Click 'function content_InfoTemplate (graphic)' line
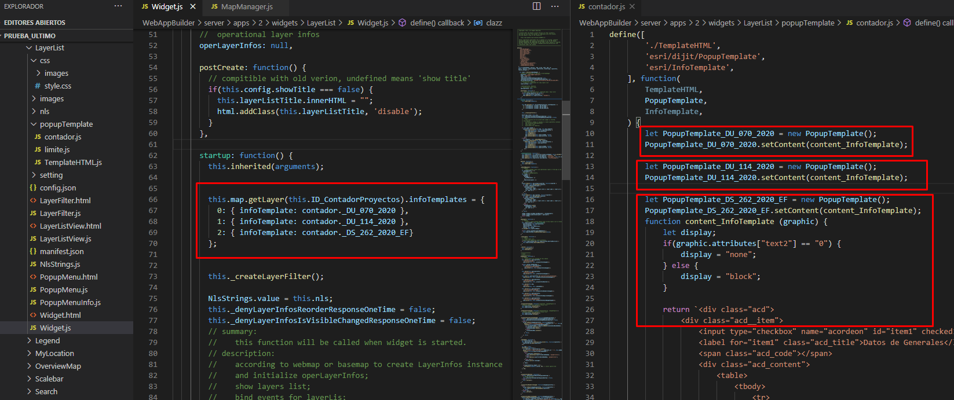The height and width of the screenshot is (400, 954). [x=736, y=222]
